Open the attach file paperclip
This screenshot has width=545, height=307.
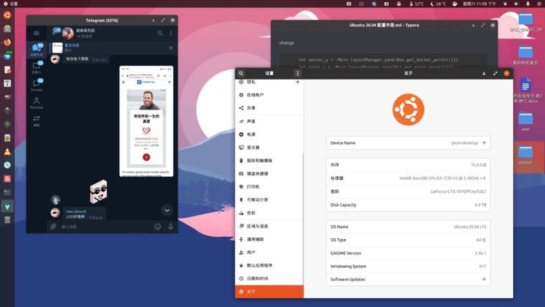point(53,227)
